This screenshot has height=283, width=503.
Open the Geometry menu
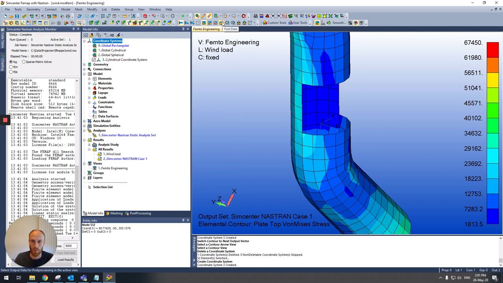(x=33, y=9)
